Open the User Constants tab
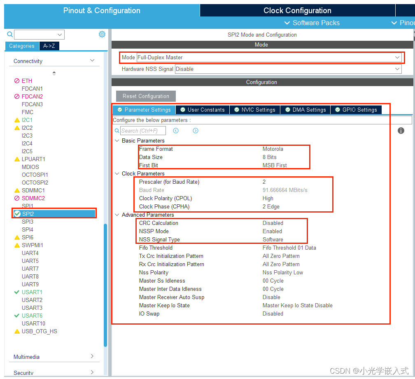 203,110
